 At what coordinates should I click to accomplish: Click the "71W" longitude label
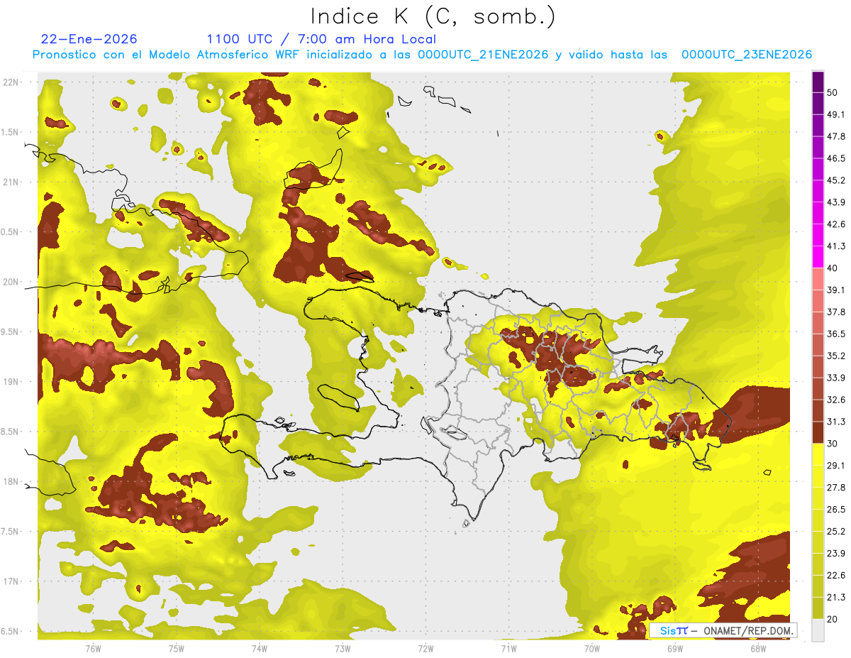pos(508,648)
